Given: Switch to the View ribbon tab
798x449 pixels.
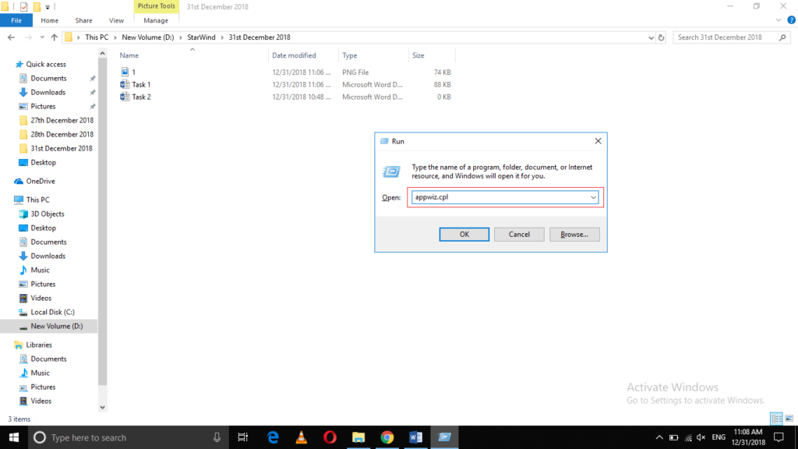Looking at the screenshot, I should pos(116,20).
